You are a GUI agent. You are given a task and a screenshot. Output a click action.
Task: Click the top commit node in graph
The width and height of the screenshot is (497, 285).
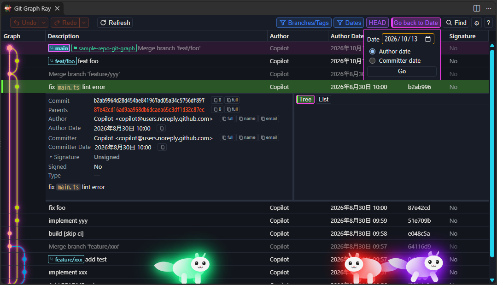10,48
